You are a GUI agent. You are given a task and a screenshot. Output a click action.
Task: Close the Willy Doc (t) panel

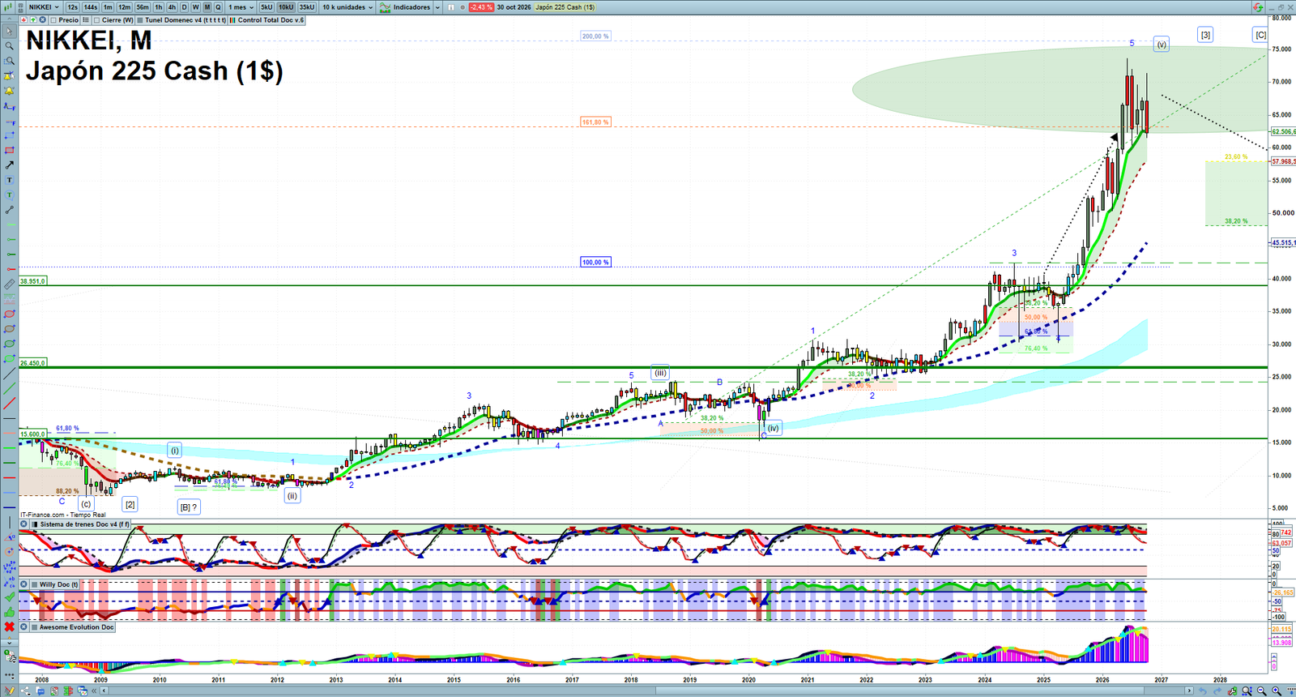tap(24, 584)
